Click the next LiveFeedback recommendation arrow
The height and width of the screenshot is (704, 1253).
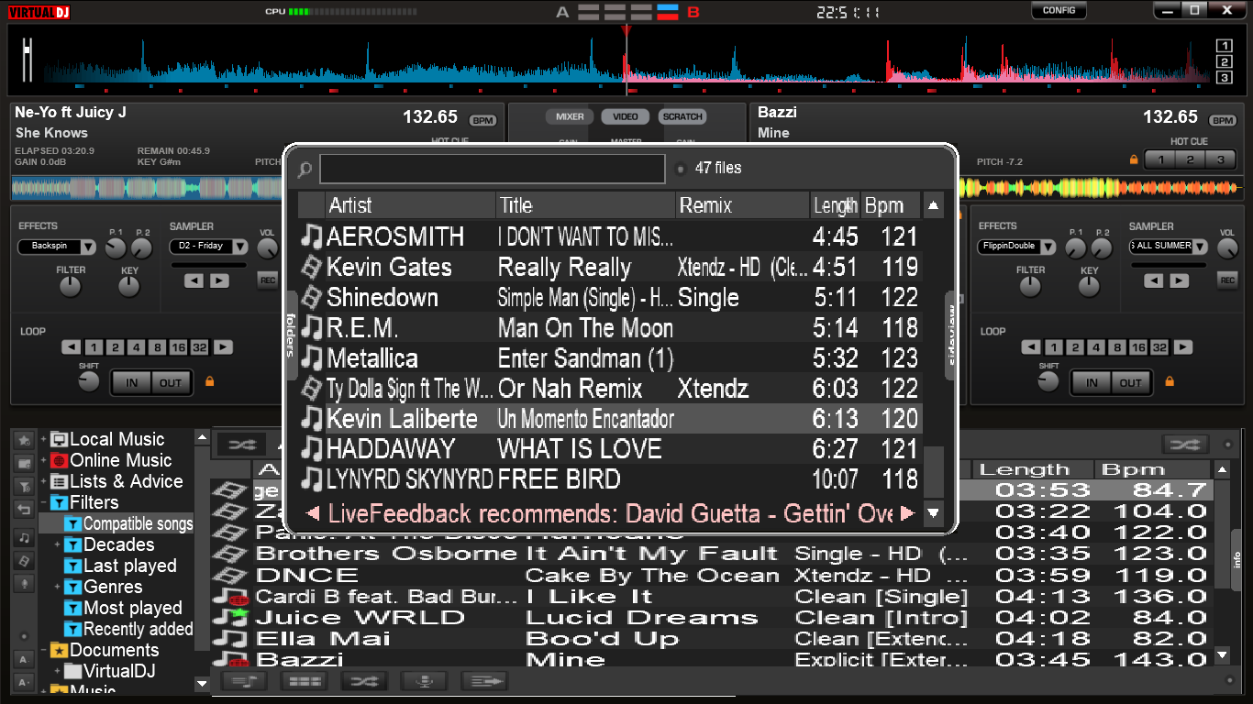click(x=908, y=513)
